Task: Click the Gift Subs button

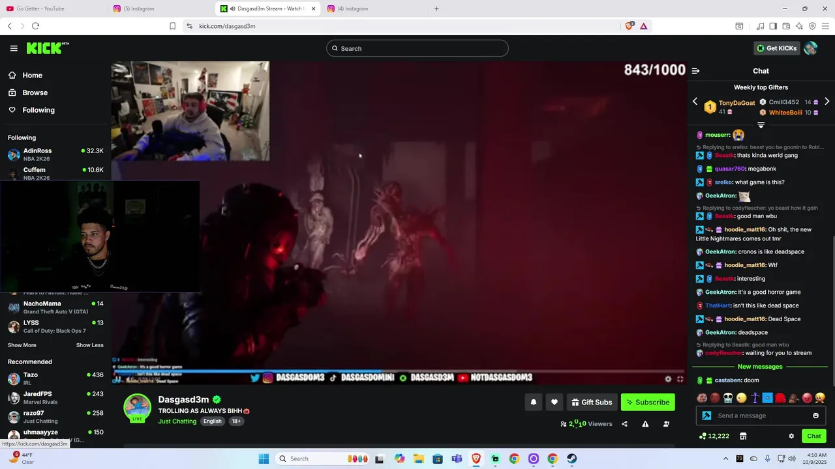Action: coord(592,403)
